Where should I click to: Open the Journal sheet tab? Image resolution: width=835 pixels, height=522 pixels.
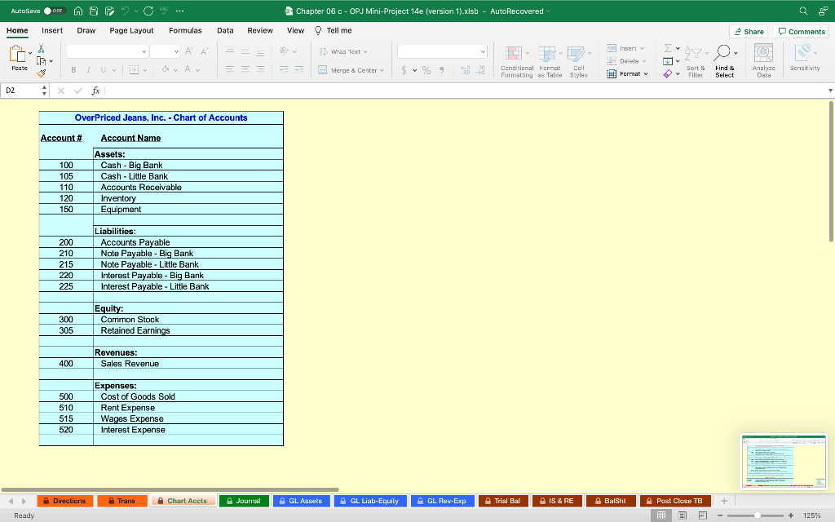click(x=243, y=500)
